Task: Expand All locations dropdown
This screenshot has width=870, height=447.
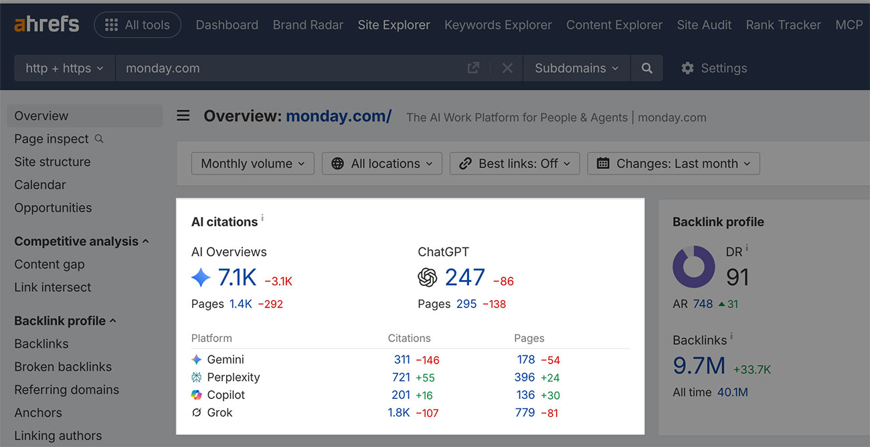Action: [381, 164]
